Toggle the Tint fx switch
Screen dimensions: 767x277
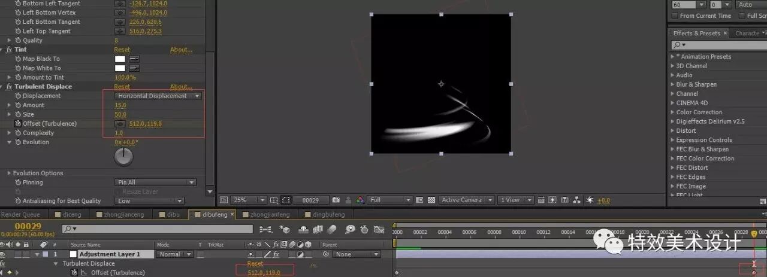[x=9, y=50]
